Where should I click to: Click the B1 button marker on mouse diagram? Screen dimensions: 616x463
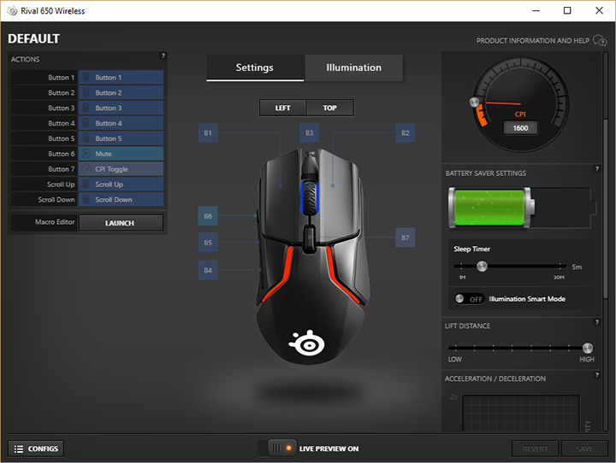click(208, 133)
